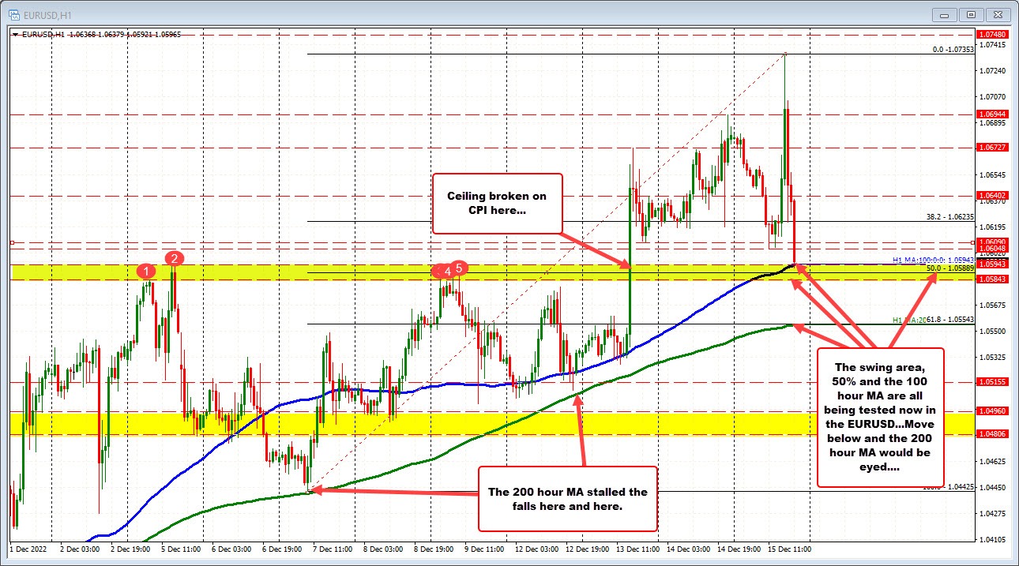
Task: Select the red 1.04806 price line label
Action: [991, 433]
